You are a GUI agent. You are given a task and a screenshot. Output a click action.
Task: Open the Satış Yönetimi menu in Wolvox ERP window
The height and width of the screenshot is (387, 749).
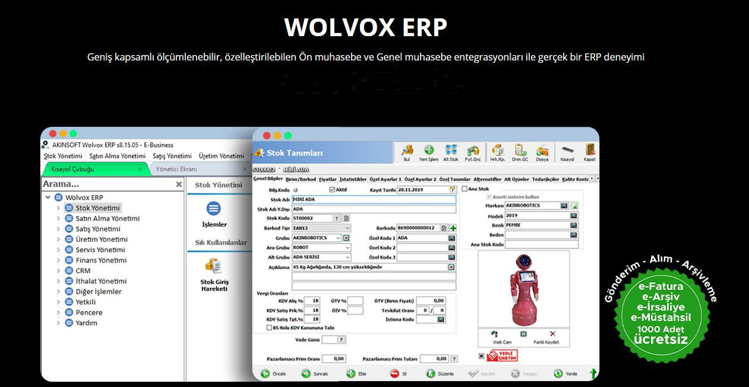coord(172,156)
